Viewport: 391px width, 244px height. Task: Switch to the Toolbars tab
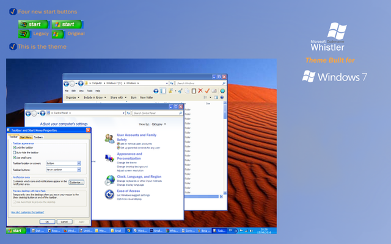(38, 137)
